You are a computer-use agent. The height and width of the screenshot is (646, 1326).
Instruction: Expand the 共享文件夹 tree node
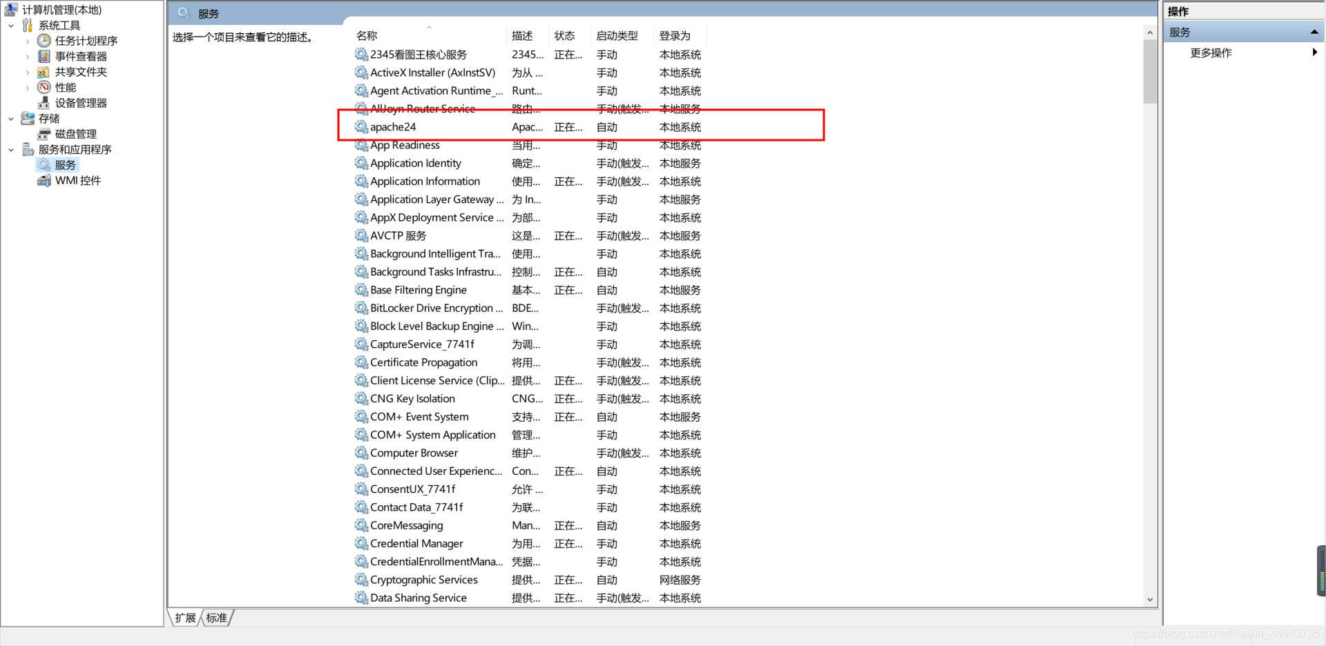[x=28, y=72]
